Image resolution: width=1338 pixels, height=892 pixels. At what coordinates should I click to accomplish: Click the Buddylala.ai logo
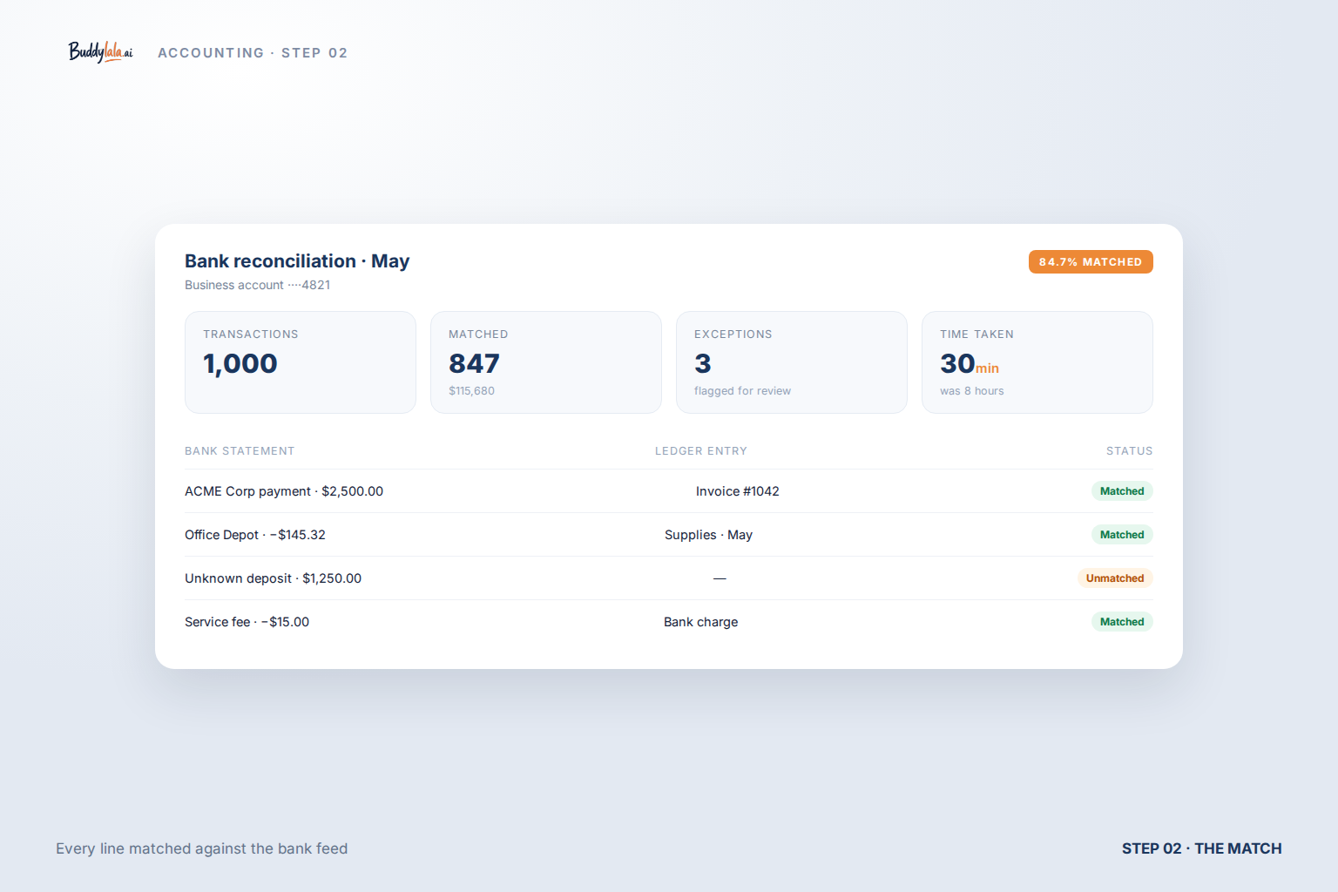click(101, 52)
